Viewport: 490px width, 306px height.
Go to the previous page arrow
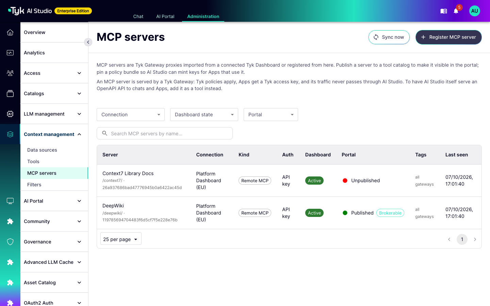[449, 239]
